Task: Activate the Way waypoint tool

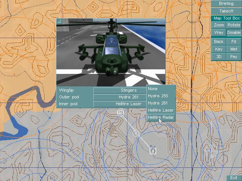Action: point(219,33)
